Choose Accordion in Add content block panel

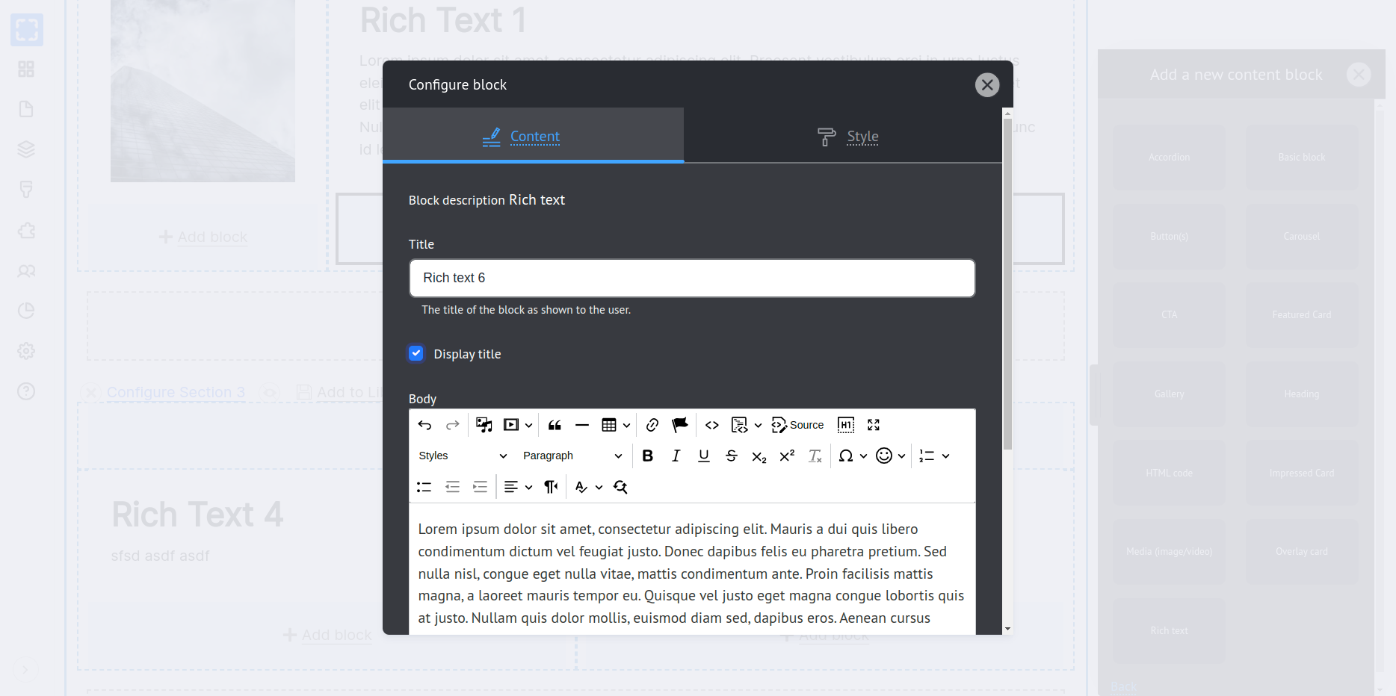[1169, 158]
